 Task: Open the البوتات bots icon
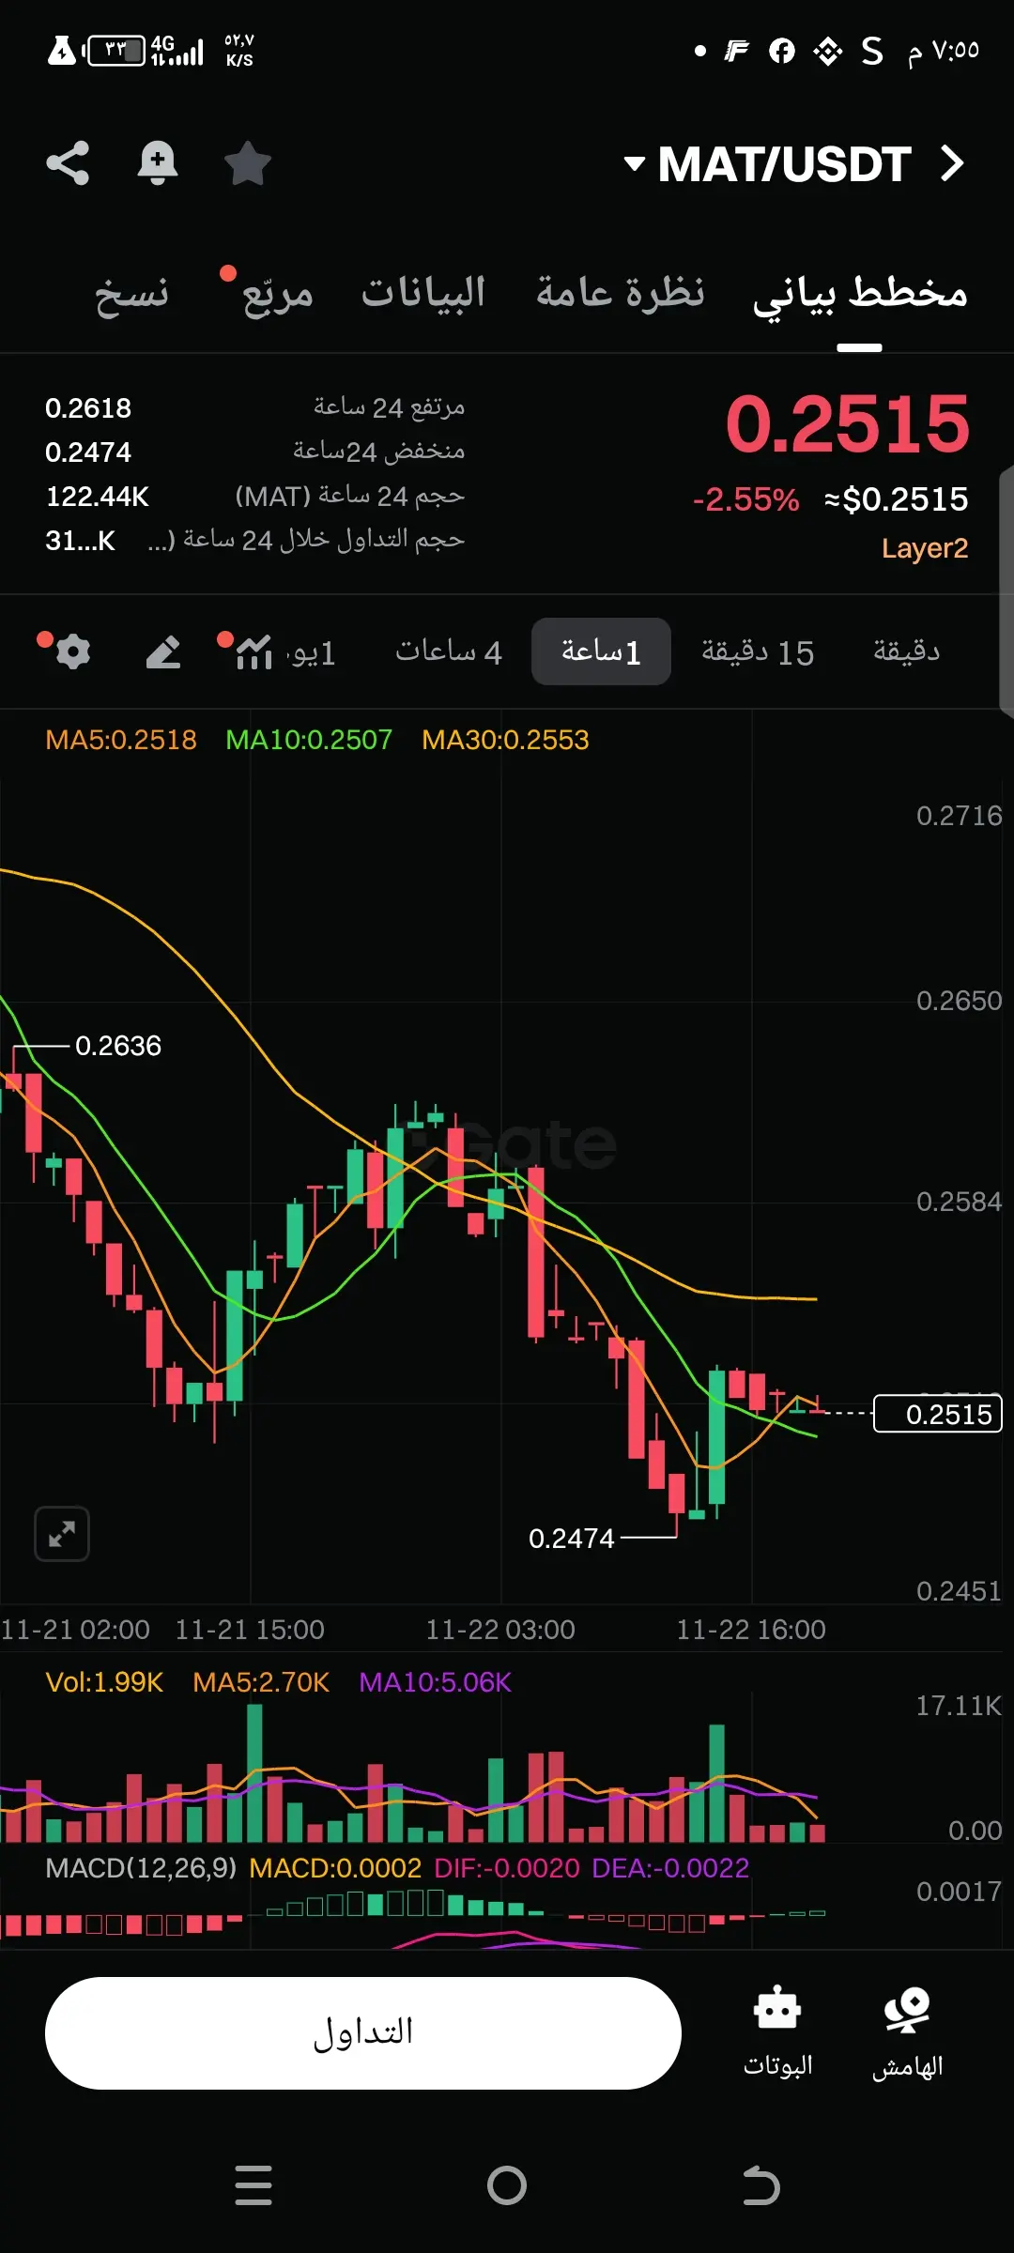click(x=777, y=2033)
